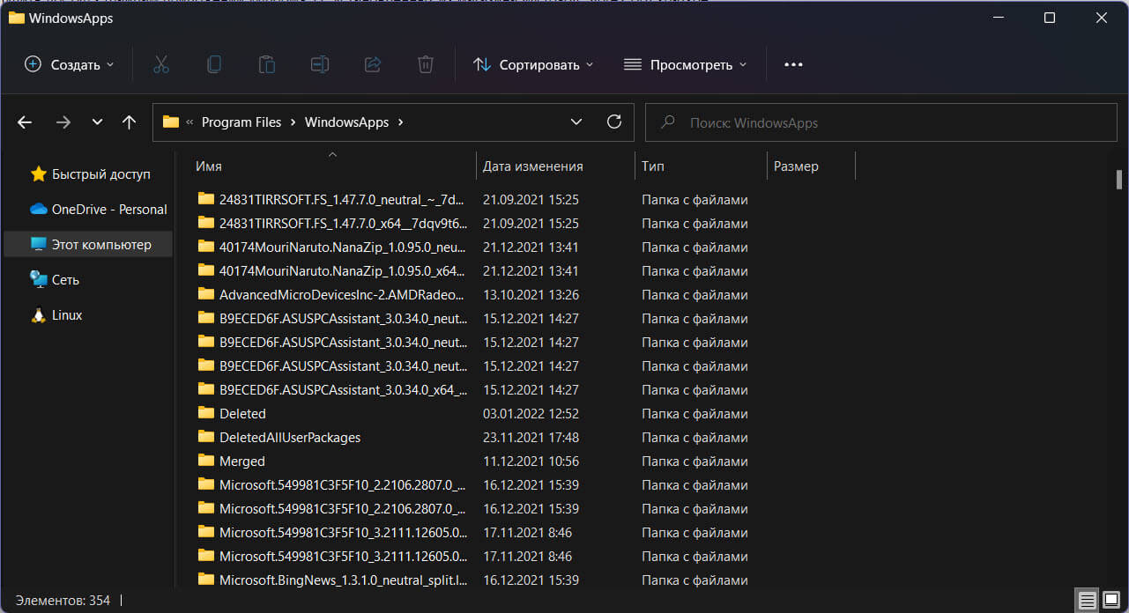Go back with the left arrow
This screenshot has height=613, width=1129.
click(x=25, y=122)
